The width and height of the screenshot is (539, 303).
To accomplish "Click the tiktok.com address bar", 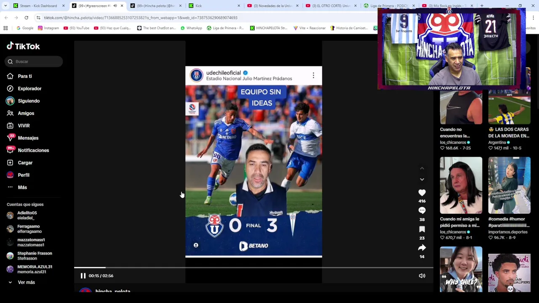I will pyautogui.click(x=202, y=18).
